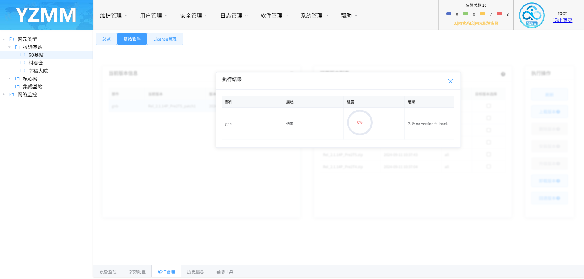584x279 pixels.
Task: Click the 描述 column header
Action: [313, 102]
